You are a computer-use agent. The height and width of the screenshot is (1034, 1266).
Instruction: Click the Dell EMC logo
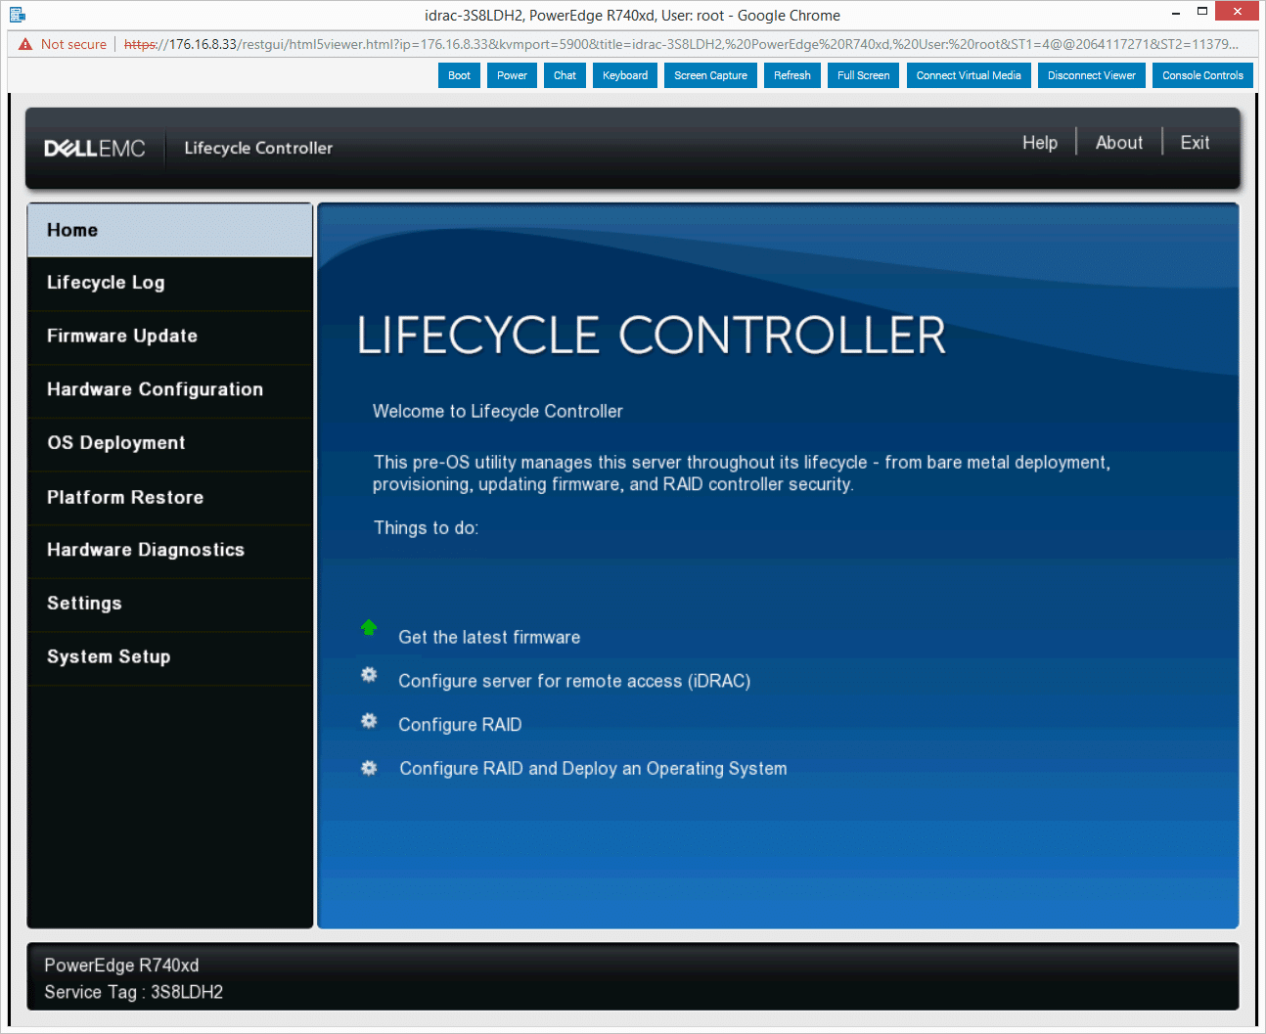[95, 148]
